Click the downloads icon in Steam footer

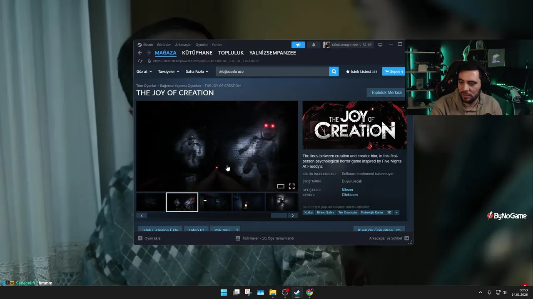click(238, 238)
